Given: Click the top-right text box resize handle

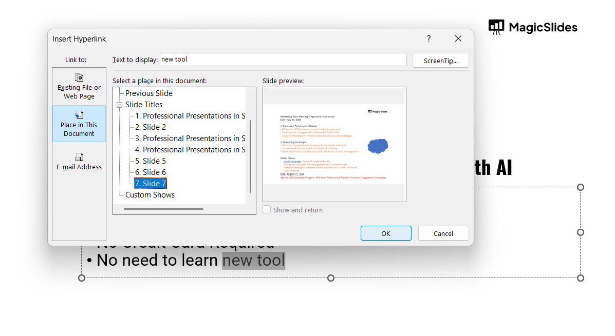Looking at the screenshot, I should coord(581,187).
